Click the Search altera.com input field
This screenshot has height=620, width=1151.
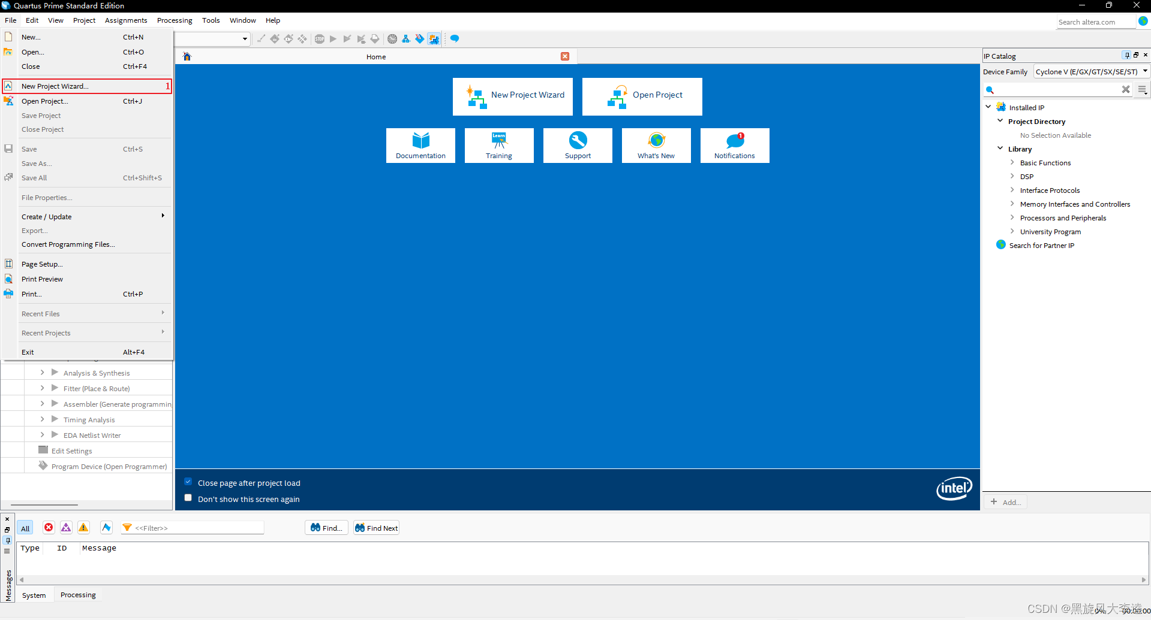1096,22
